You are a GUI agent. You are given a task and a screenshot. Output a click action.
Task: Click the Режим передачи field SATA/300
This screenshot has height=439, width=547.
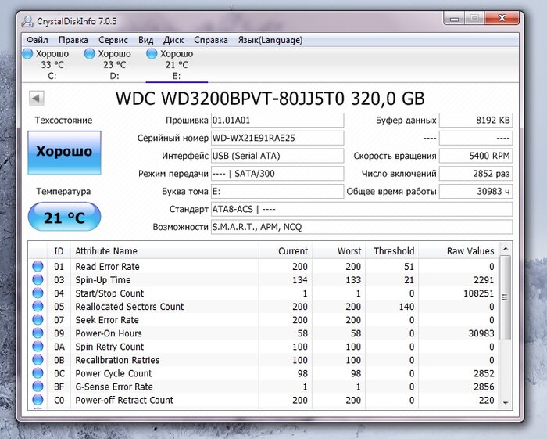(x=277, y=174)
